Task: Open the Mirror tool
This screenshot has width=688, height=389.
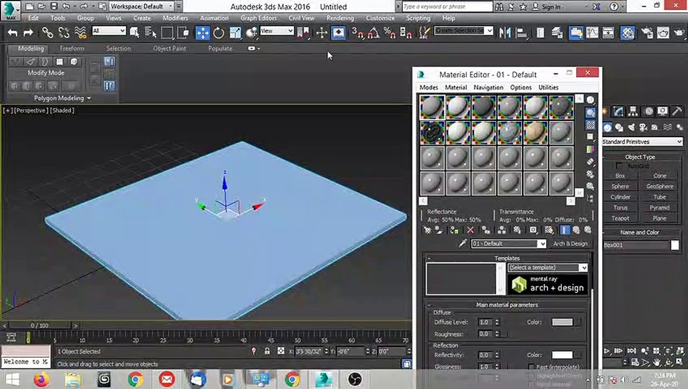Action: [505, 32]
